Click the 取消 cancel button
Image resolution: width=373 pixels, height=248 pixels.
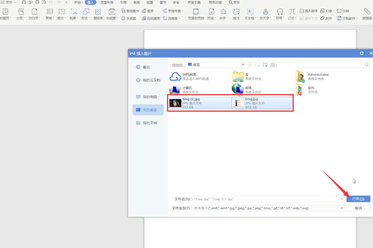(358, 208)
